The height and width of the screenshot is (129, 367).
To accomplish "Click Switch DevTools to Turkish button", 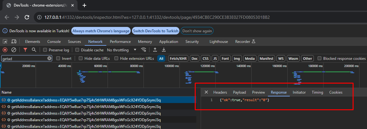I will tap(156, 31).
